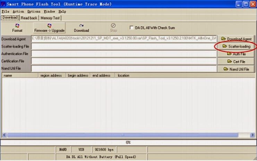This screenshot has height=161, width=257.
Task: Click the Scatter-loading button
Action: click(236, 46)
